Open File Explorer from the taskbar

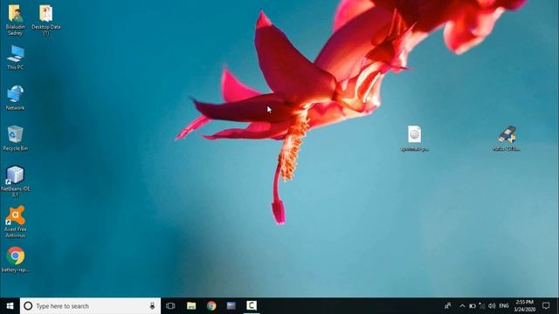[191, 306]
